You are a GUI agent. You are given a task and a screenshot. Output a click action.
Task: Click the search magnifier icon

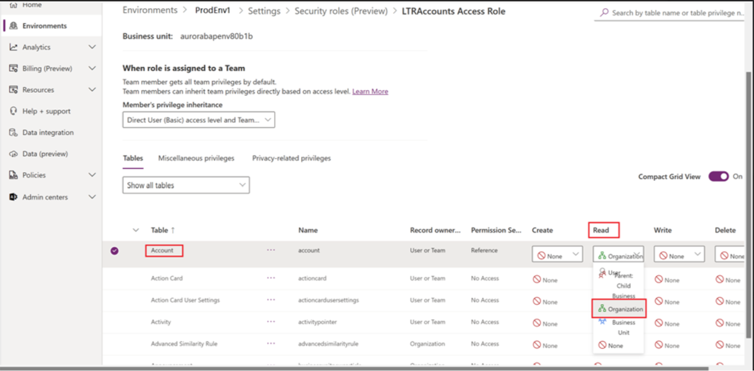click(x=604, y=13)
